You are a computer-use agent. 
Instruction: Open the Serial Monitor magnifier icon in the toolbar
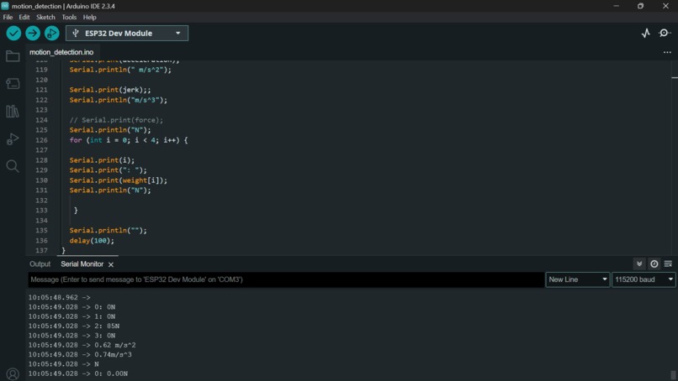[665, 34]
